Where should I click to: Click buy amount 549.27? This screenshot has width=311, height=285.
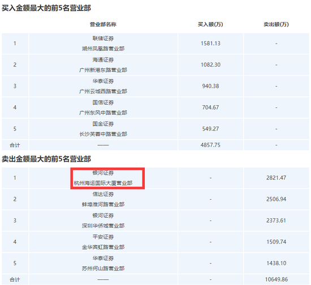coord(210,129)
